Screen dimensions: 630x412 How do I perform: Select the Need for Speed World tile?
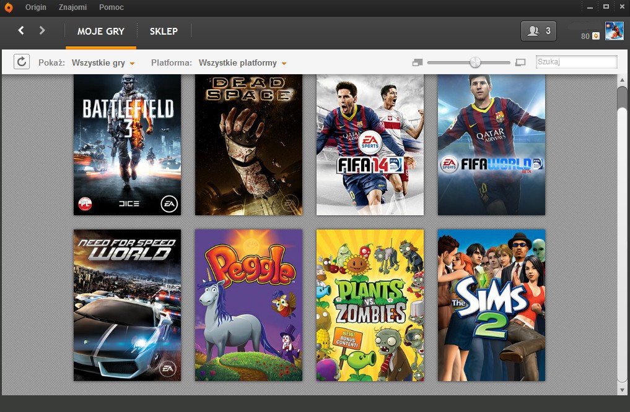(x=128, y=305)
